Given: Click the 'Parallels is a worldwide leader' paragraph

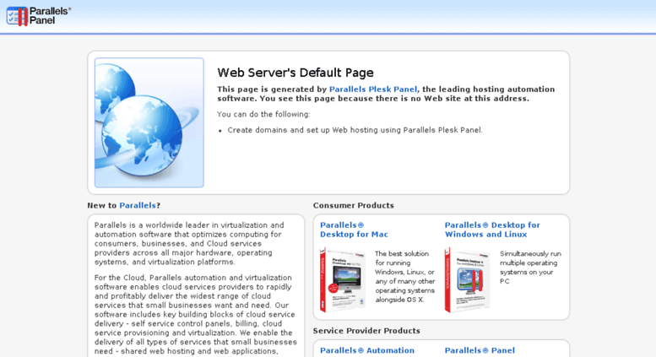Looking at the screenshot, I should pos(189,244).
